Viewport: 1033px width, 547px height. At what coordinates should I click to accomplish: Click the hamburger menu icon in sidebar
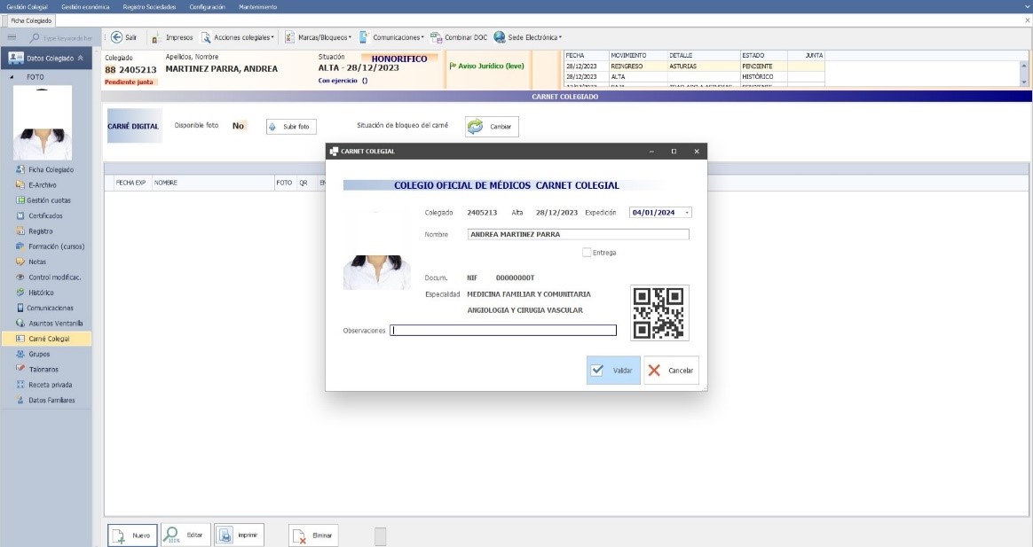point(12,37)
